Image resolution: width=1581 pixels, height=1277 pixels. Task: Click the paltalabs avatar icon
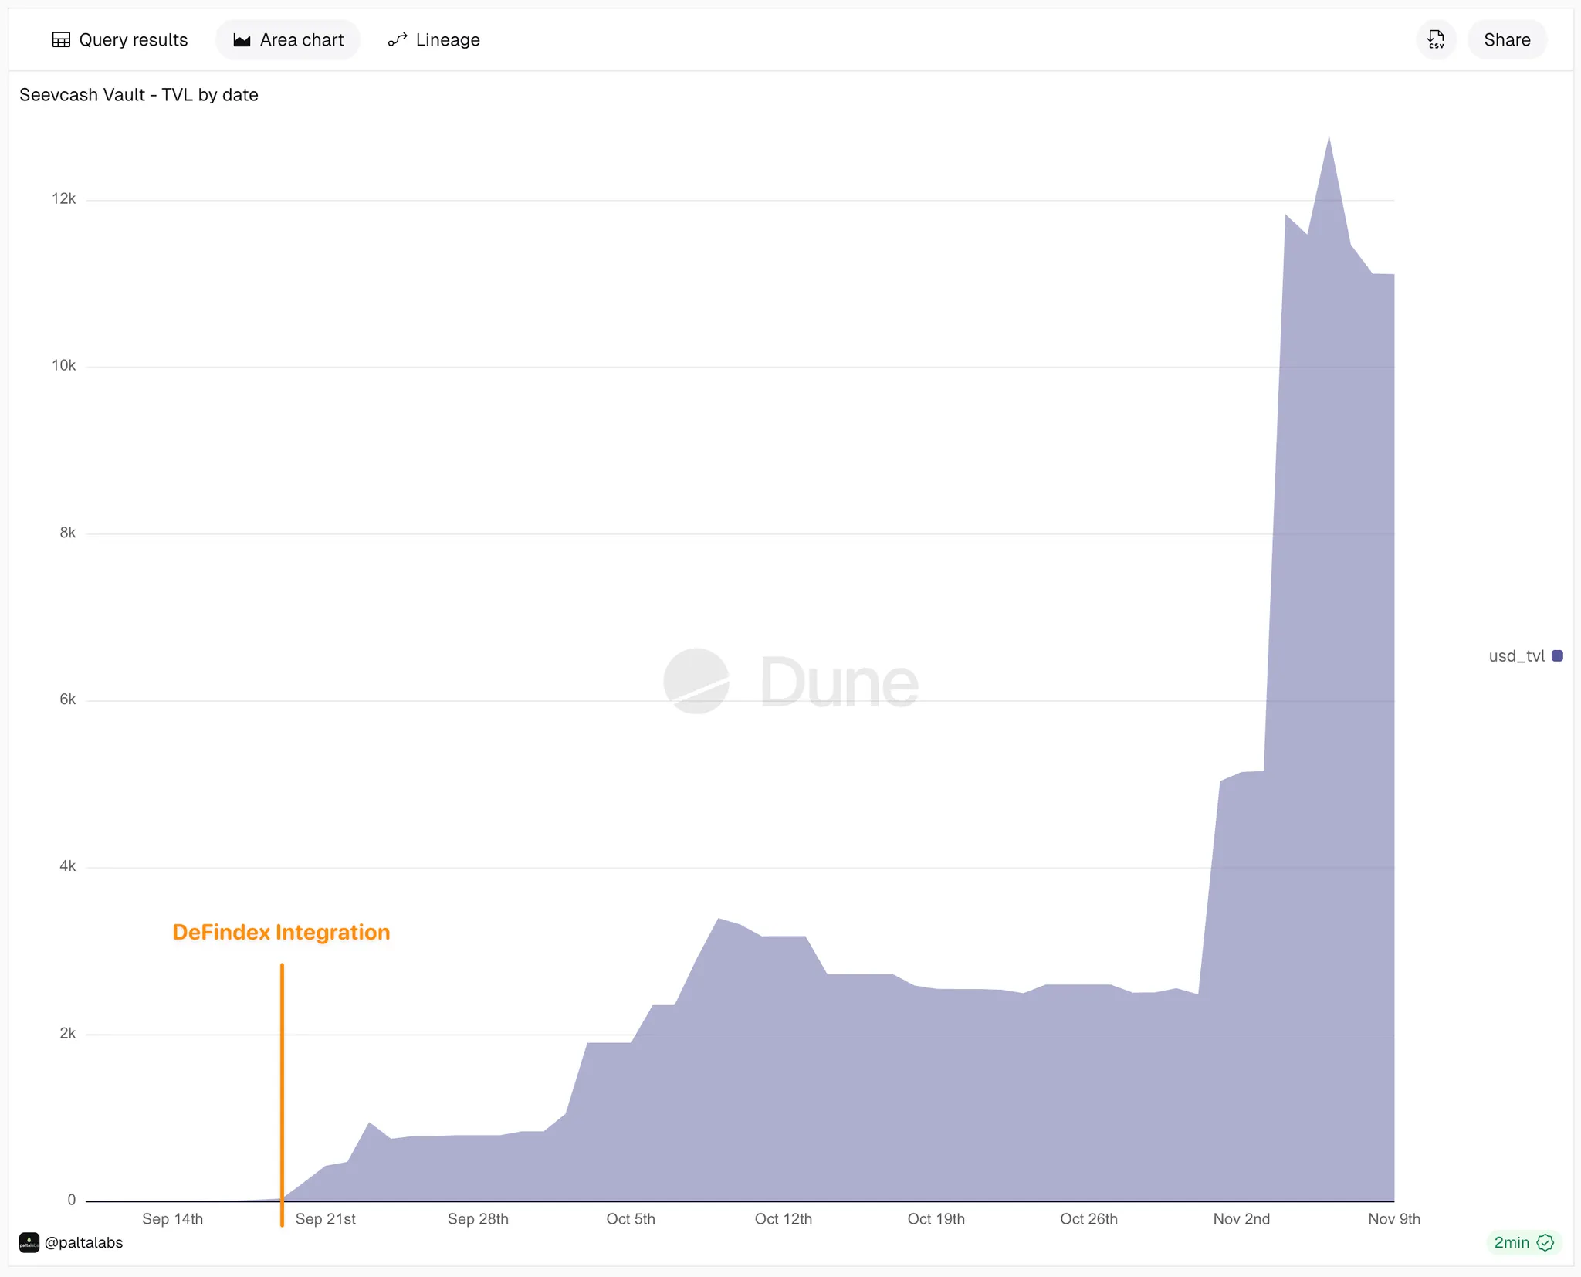pos(28,1242)
